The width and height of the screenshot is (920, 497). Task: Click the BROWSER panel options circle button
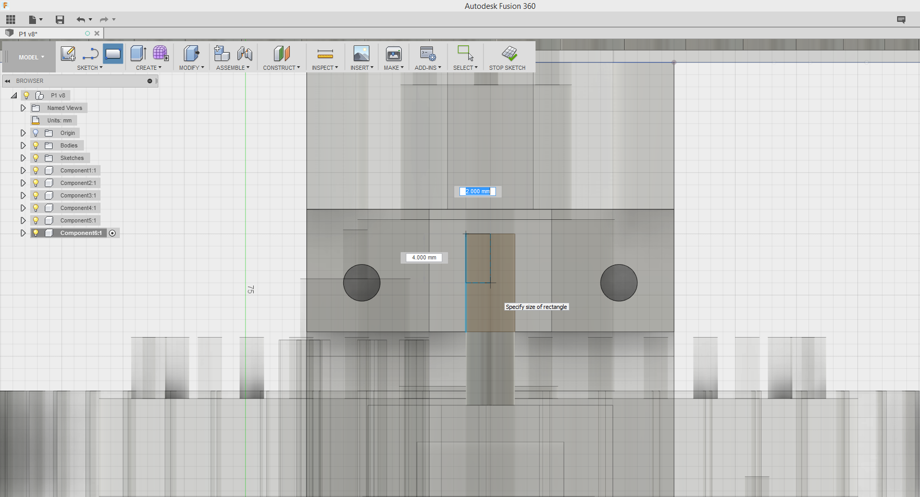click(x=150, y=81)
